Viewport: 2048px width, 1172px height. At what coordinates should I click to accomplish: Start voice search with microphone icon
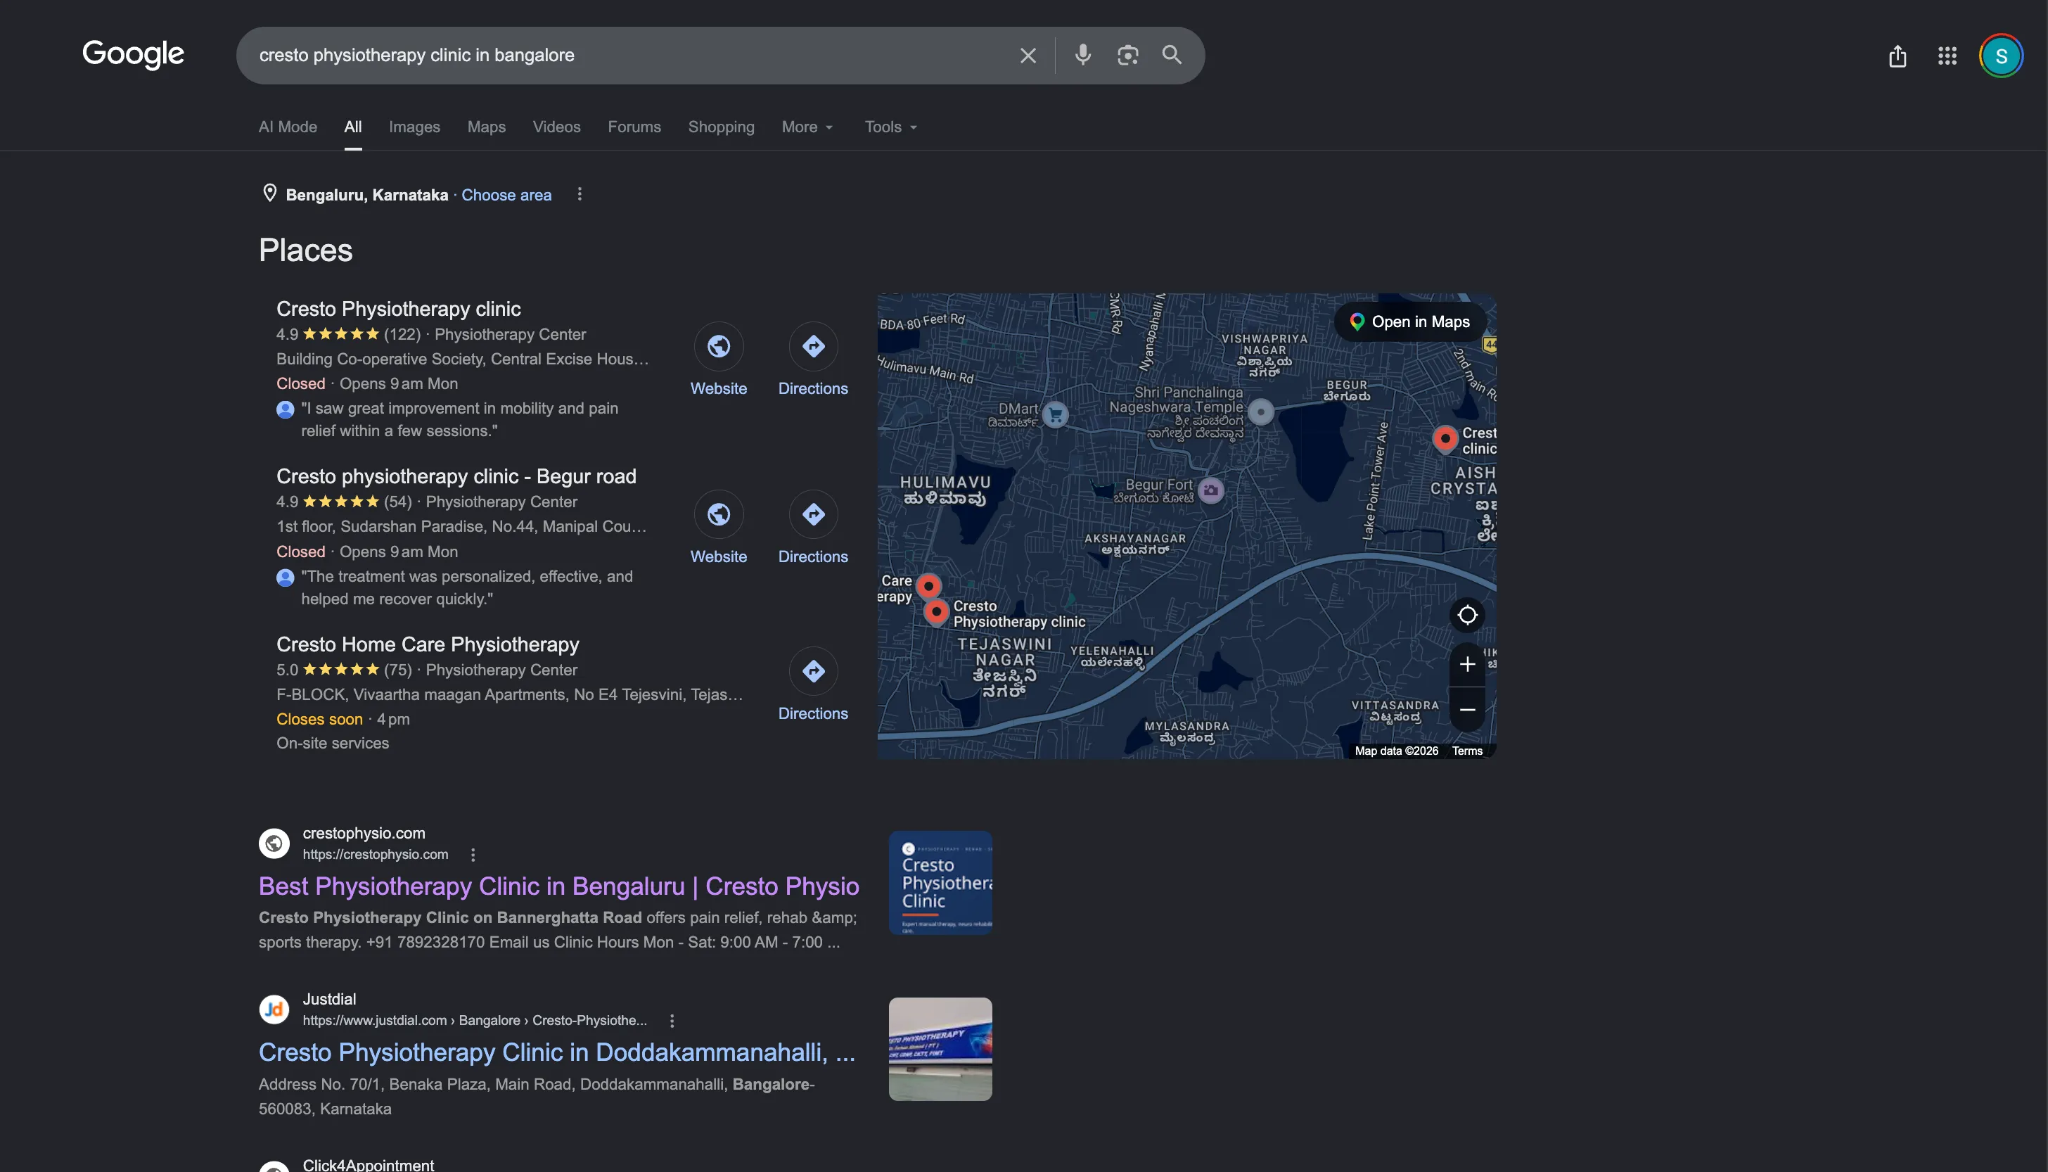pyautogui.click(x=1082, y=55)
